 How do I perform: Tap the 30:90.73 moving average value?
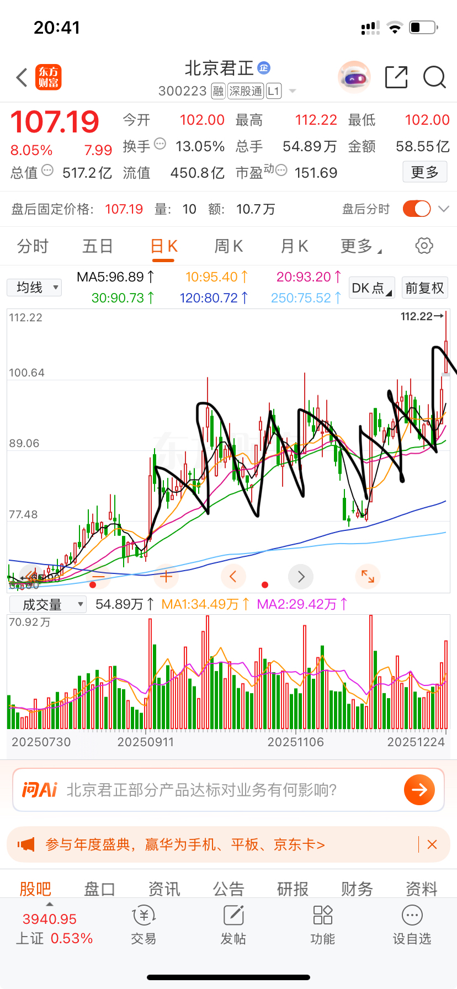[123, 298]
